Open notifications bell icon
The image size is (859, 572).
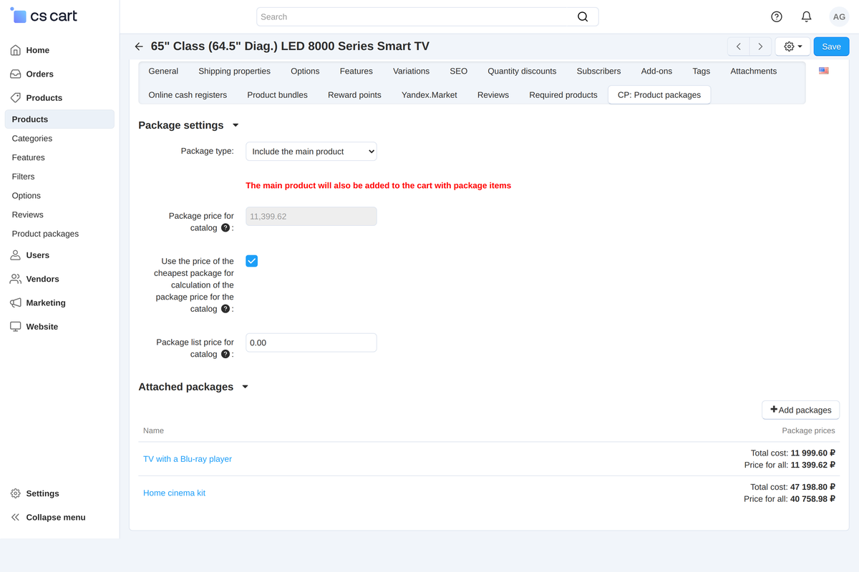pos(807,16)
